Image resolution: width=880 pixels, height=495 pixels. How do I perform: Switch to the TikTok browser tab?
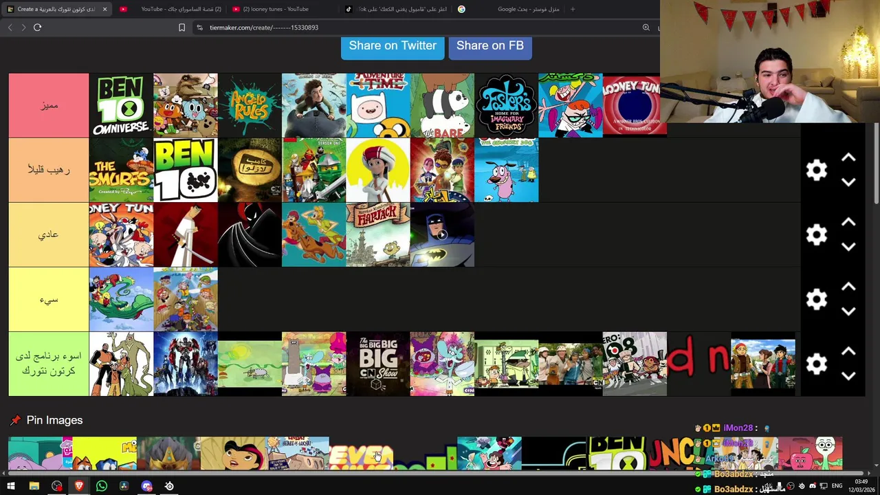coord(396,9)
